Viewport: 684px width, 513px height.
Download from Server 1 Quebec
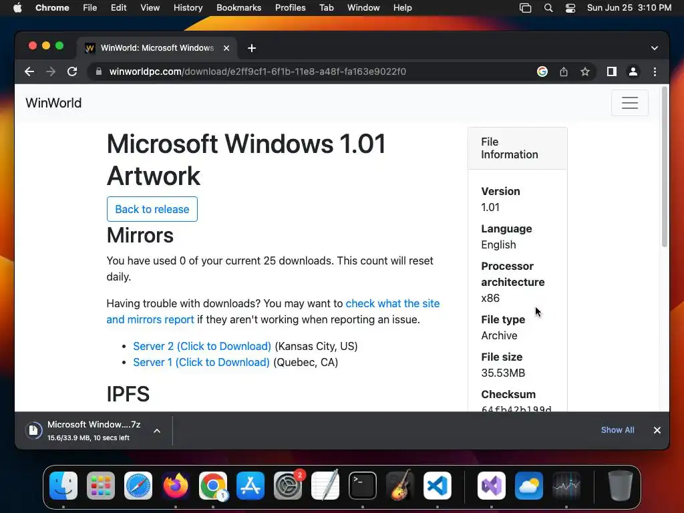(201, 363)
